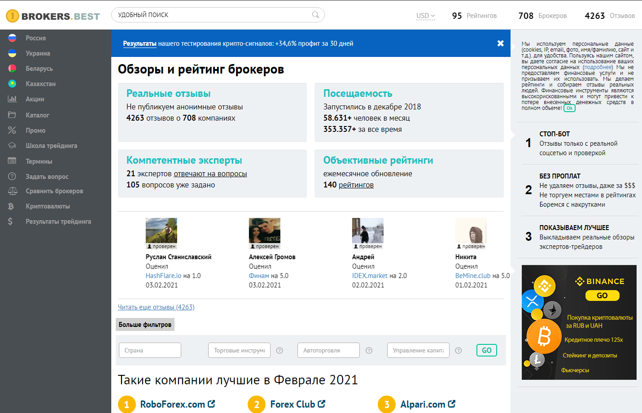Click external link icon beside Alpari.com
The width and height of the screenshot is (642, 413).
point(452,404)
